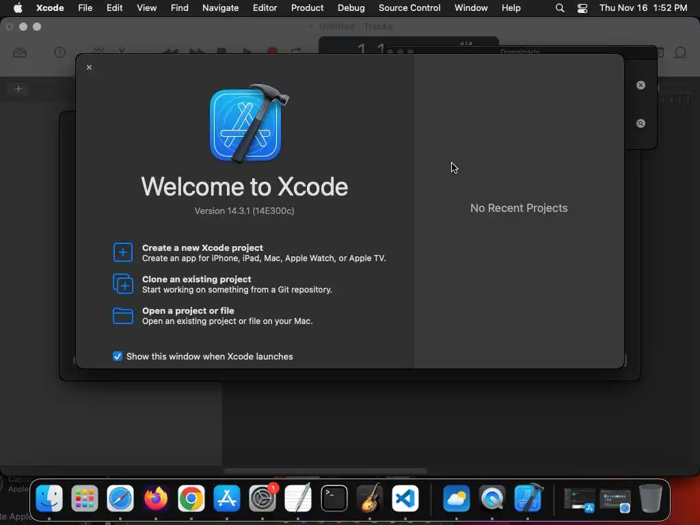The width and height of the screenshot is (700, 525).
Task: Open the Help menu
Action: point(511,8)
